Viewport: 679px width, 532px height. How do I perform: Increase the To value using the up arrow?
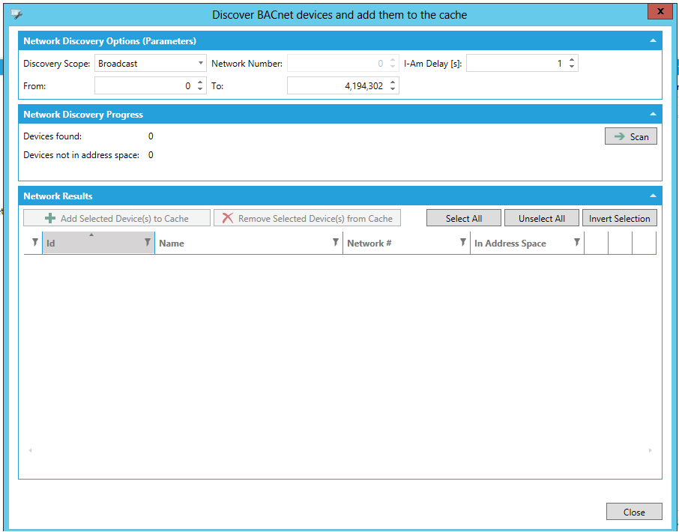(393, 82)
